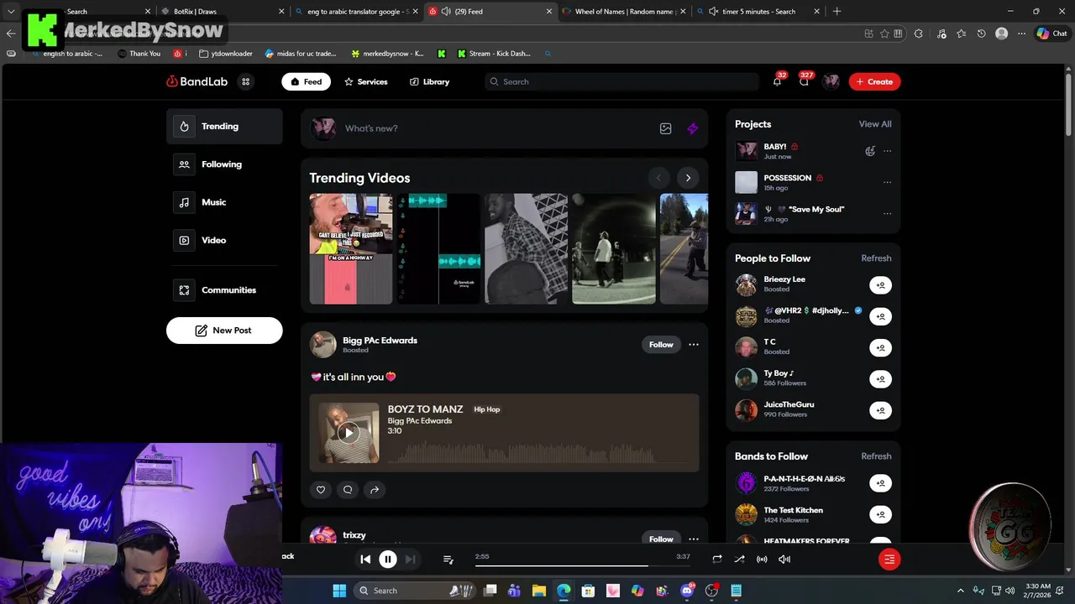
Task: Open Communities in the sidebar
Action: 224,290
